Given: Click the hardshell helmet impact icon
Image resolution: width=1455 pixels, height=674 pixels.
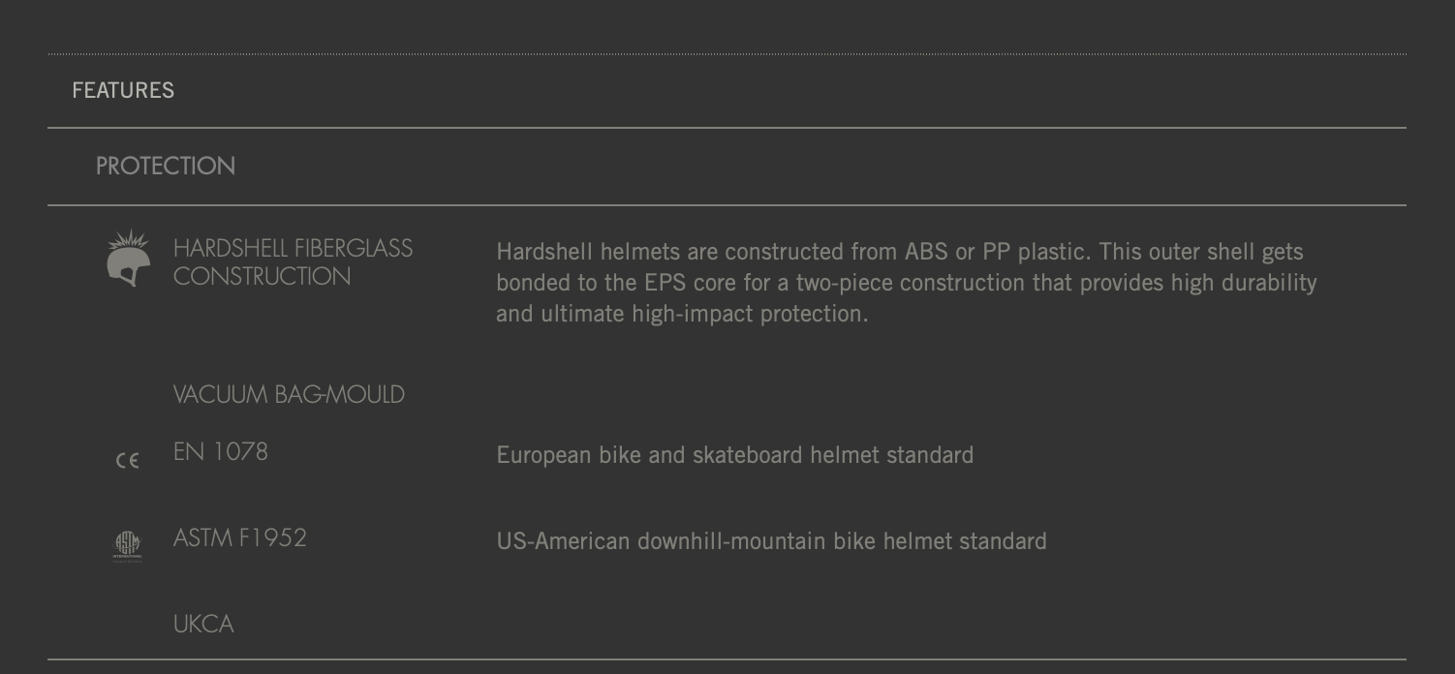Looking at the screenshot, I should click(x=129, y=258).
